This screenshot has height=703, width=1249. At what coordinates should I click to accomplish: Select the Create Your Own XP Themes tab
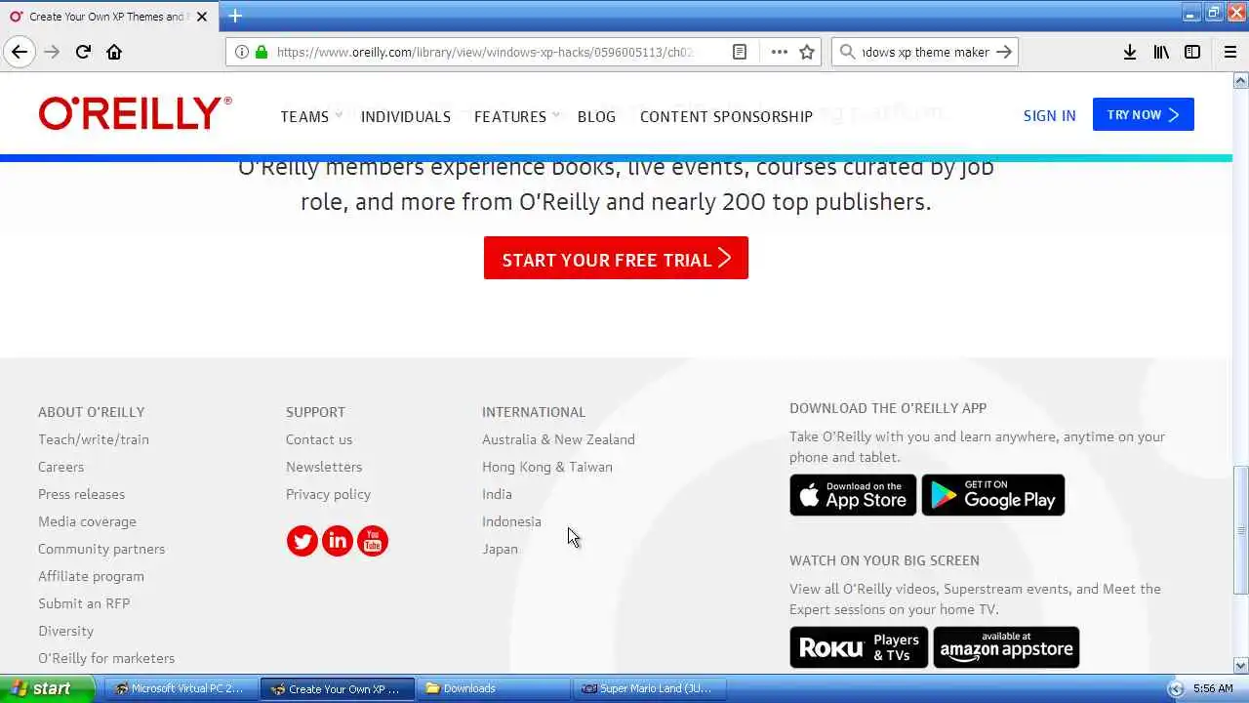click(x=107, y=17)
